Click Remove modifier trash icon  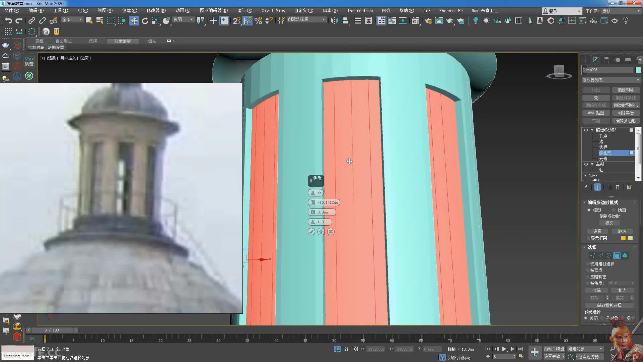point(618,187)
